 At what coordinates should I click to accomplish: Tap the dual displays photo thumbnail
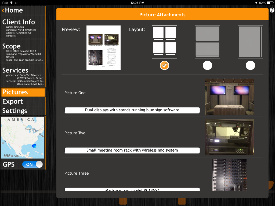230,97
